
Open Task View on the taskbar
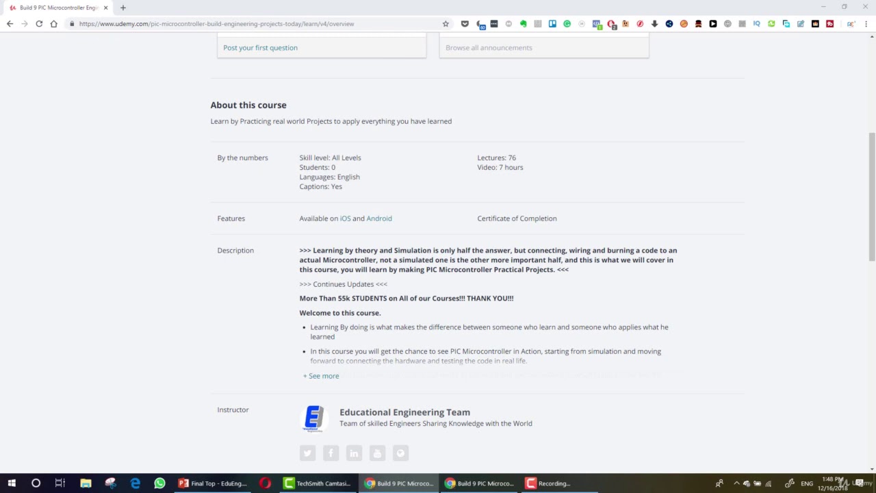60,483
